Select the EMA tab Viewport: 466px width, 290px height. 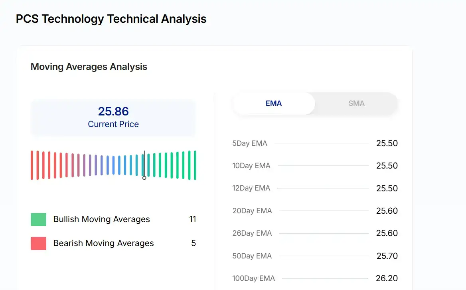(274, 103)
